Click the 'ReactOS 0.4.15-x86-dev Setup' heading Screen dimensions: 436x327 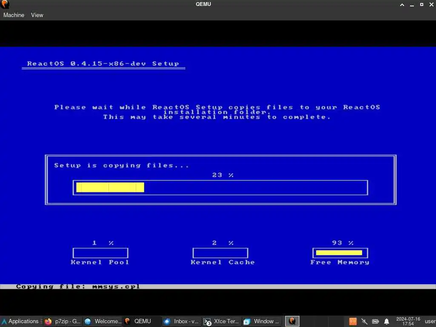click(103, 63)
